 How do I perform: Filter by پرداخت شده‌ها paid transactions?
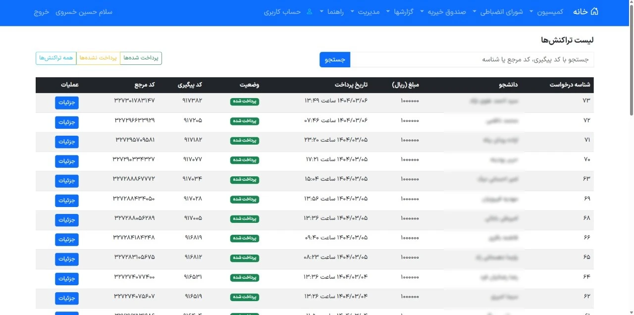pos(141,58)
